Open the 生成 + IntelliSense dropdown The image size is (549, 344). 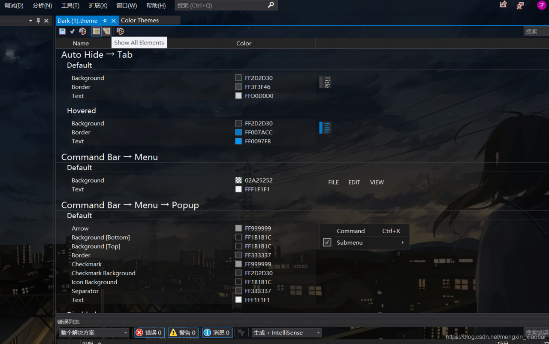287,332
